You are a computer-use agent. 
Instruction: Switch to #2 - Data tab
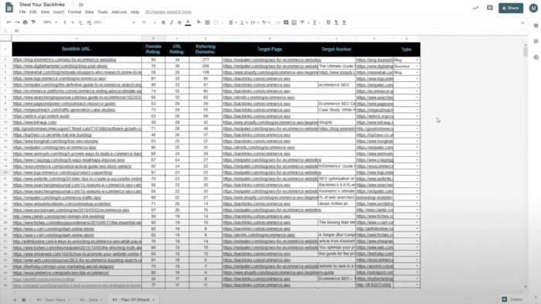[89, 299]
